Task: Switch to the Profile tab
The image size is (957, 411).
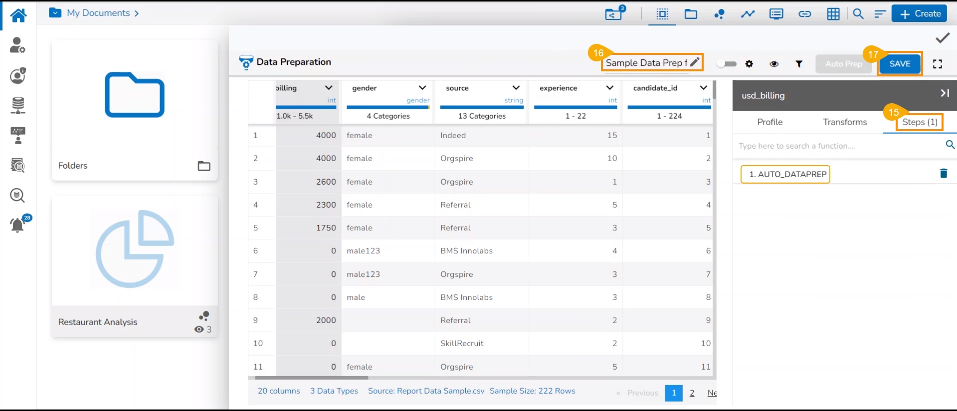Action: (x=769, y=122)
